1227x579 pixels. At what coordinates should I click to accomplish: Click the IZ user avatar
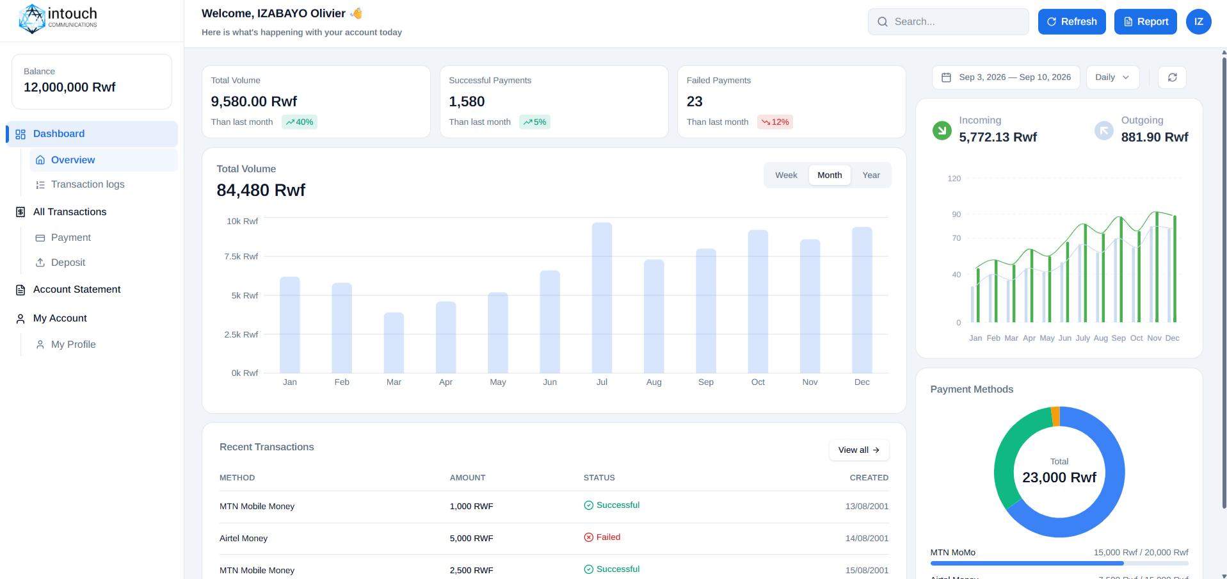point(1198,22)
